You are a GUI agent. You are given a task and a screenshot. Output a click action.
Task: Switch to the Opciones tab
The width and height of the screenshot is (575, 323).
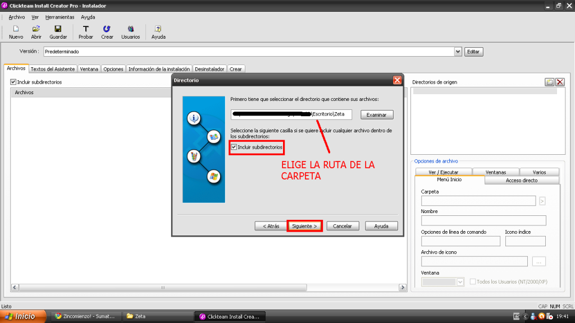tap(113, 69)
